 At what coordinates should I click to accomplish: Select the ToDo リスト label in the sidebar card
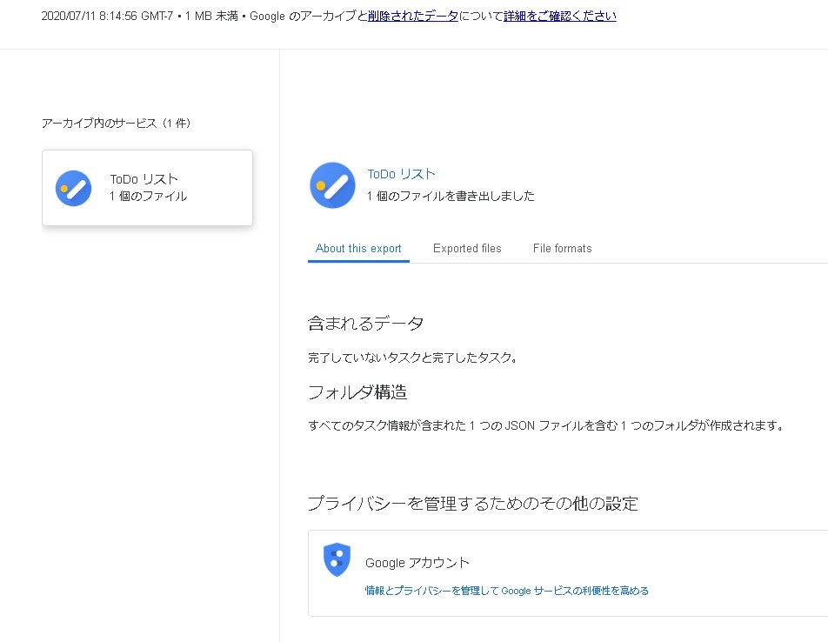point(144,179)
